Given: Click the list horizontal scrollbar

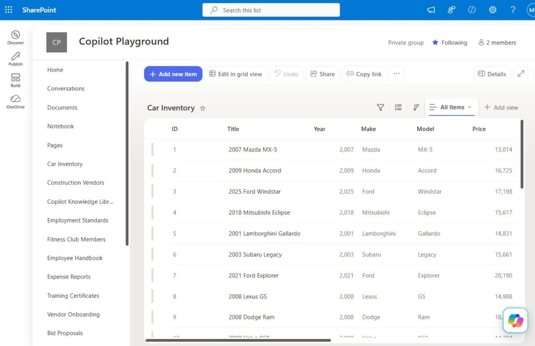Looking at the screenshot, I should pyautogui.click(x=238, y=340).
